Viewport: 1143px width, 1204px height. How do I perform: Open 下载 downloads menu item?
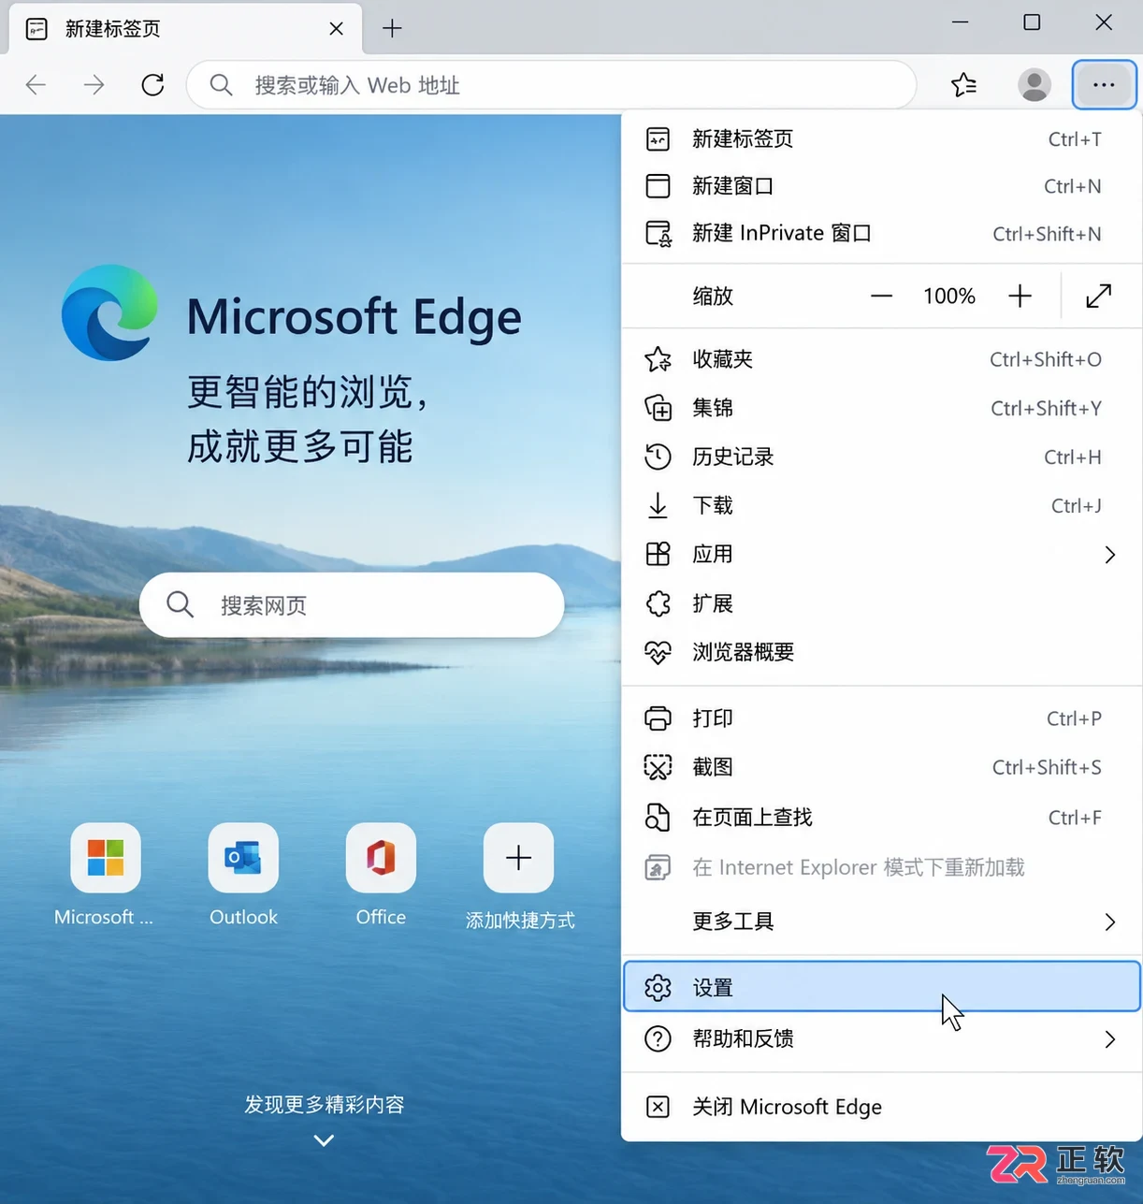coord(881,505)
